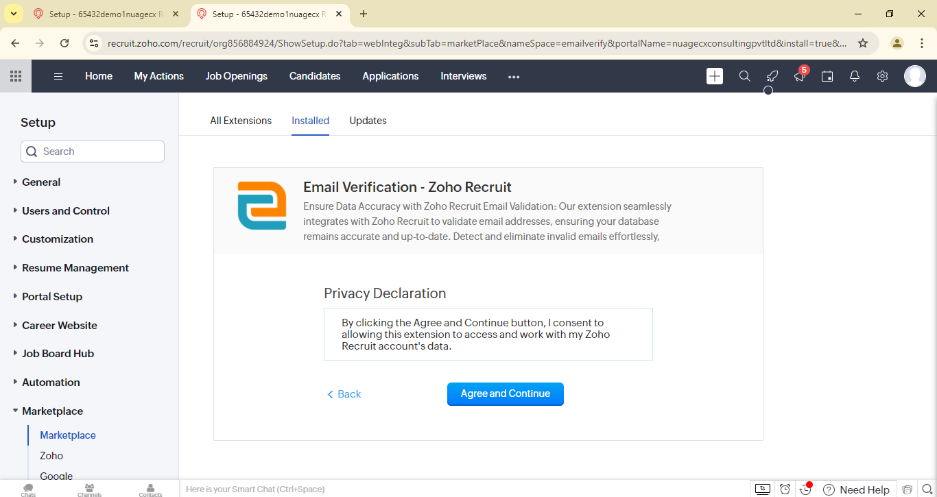Click the rocket icon in header
Image resolution: width=937 pixels, height=497 pixels.
click(772, 76)
